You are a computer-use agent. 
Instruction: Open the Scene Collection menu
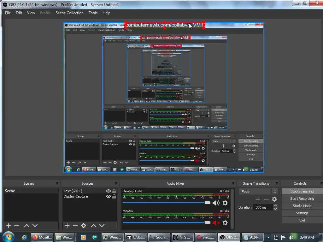[x=70, y=13]
